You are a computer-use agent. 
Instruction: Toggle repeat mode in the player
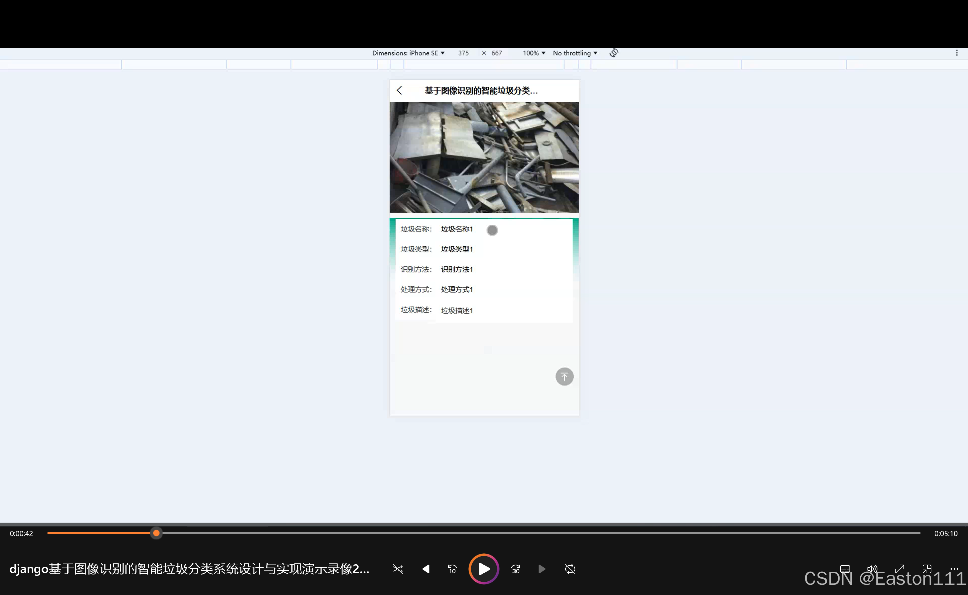click(x=570, y=569)
